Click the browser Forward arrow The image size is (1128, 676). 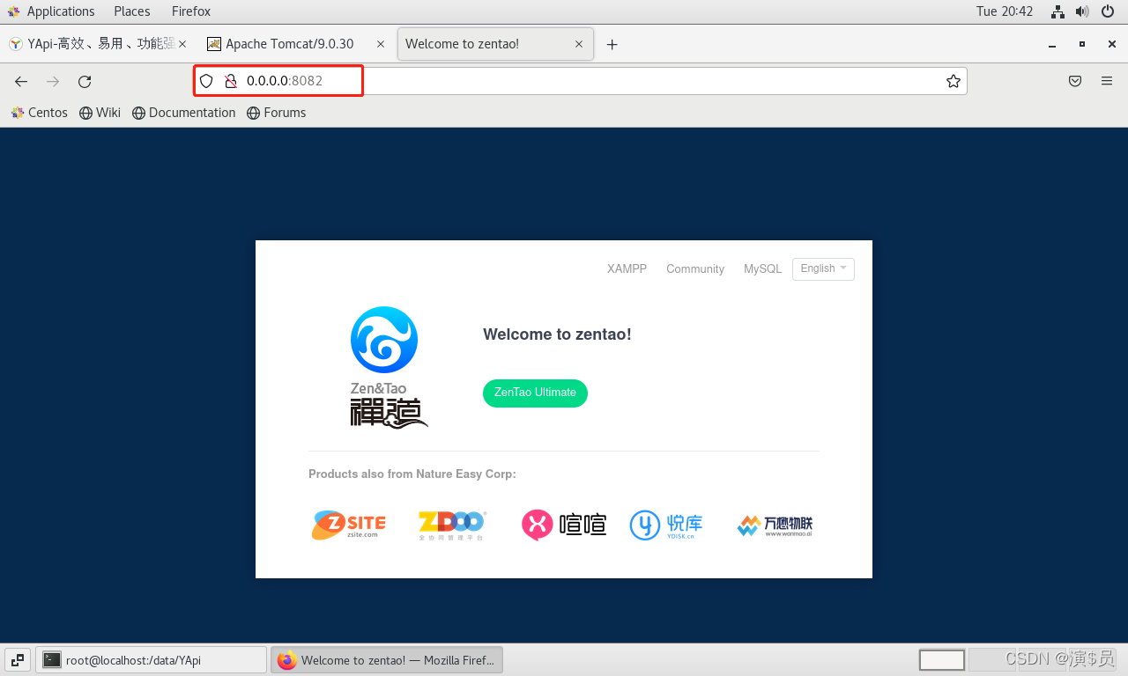click(53, 81)
